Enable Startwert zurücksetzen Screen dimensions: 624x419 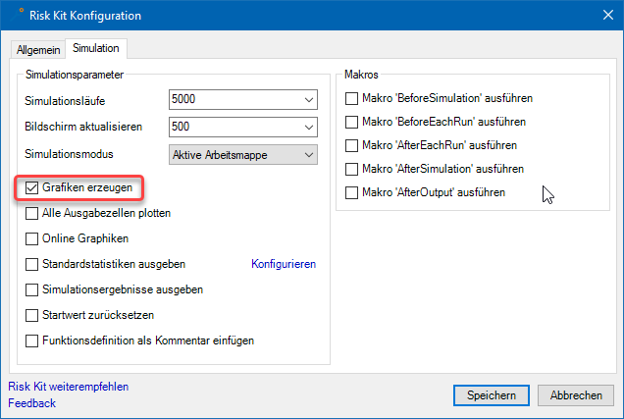click(x=31, y=315)
